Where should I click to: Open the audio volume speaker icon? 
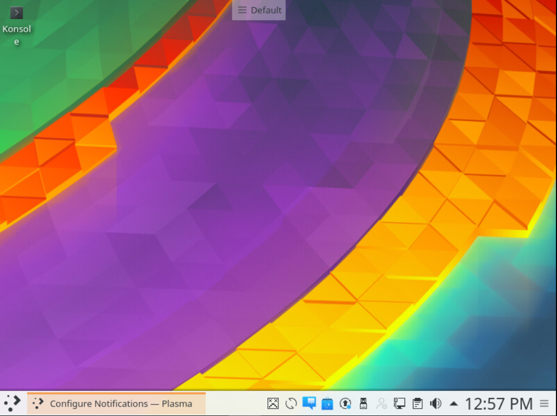pyautogui.click(x=435, y=403)
